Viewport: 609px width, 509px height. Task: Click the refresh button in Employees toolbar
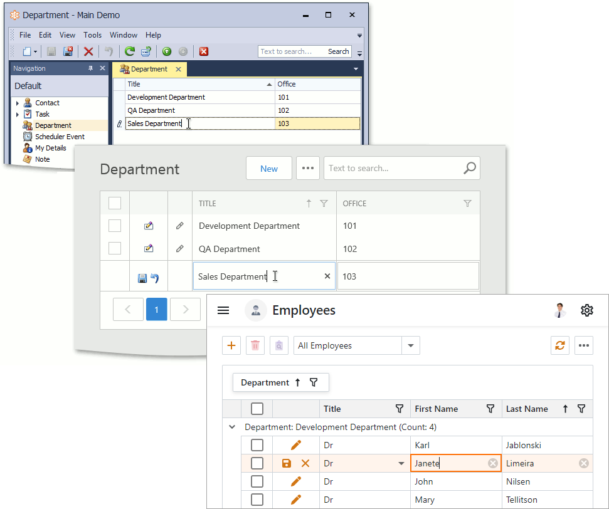(x=559, y=345)
